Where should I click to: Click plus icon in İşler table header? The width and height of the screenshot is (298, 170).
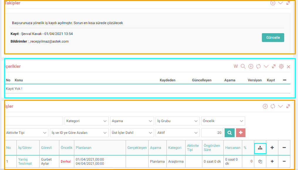pyautogui.click(x=272, y=148)
